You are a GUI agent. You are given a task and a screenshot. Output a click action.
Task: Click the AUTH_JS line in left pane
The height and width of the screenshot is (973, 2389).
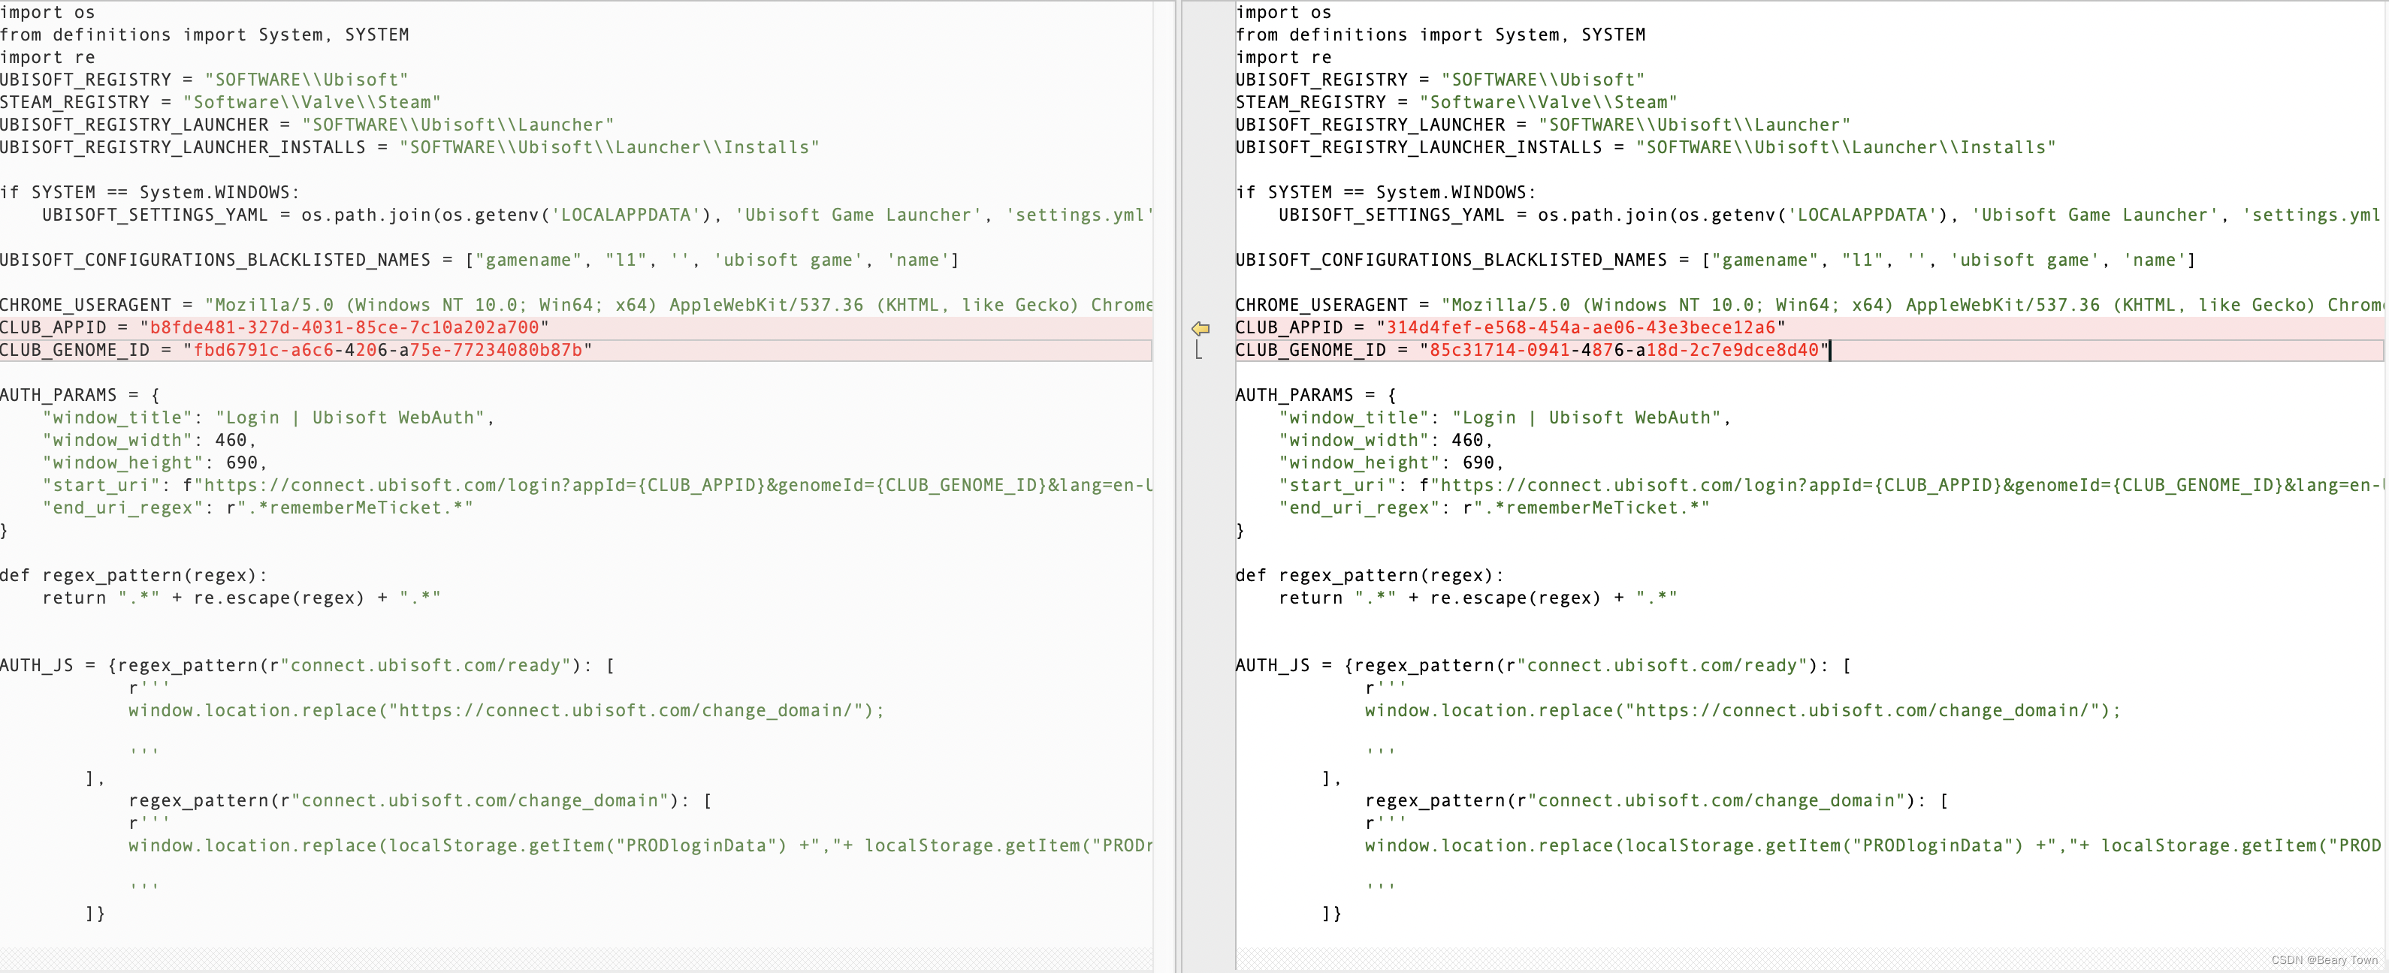306,665
